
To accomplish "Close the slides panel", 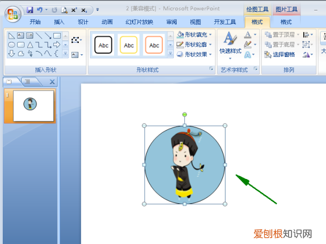I will [x=52, y=82].
